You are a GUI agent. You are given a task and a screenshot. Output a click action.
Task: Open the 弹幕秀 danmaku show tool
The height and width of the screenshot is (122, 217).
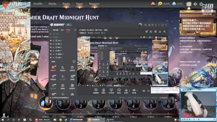point(63,86)
